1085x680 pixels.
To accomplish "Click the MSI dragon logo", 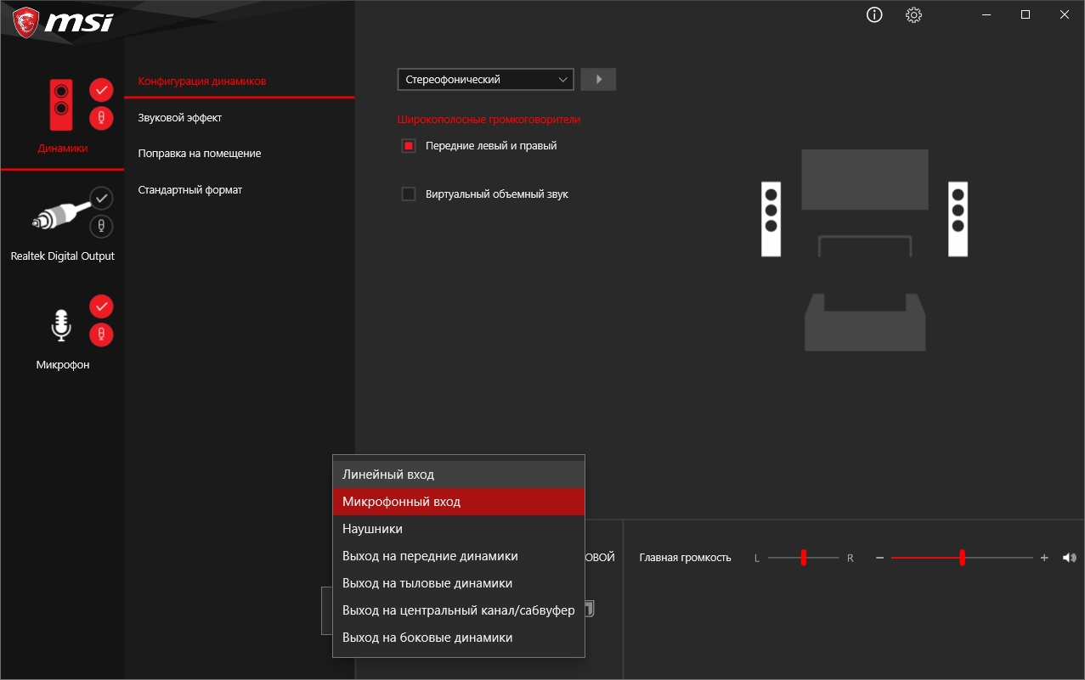I will [x=25, y=21].
